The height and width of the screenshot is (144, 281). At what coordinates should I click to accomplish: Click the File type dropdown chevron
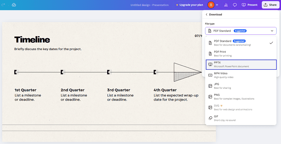point(272,31)
